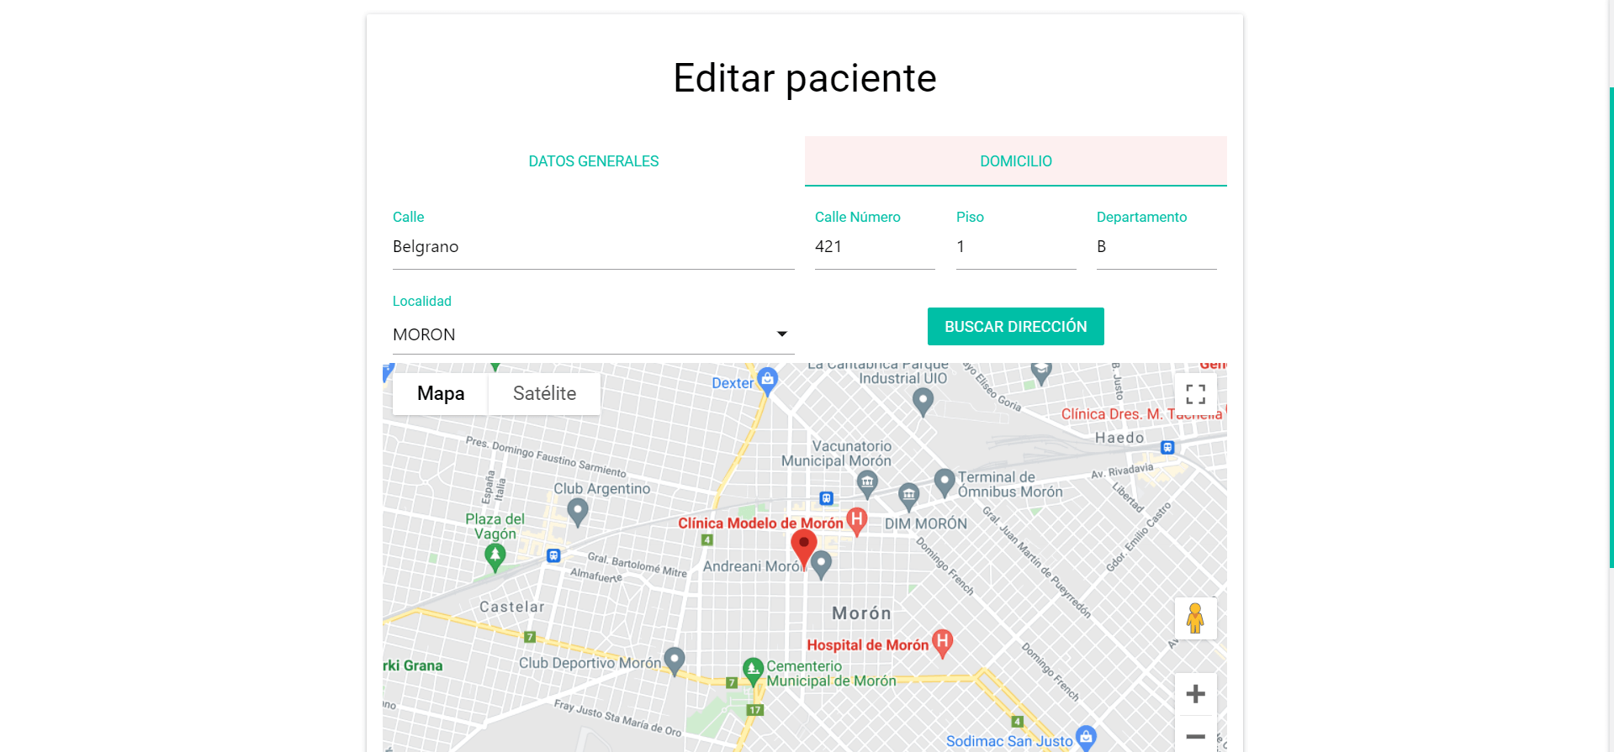Click the Departamento input field
This screenshot has width=1614, height=752.
tap(1156, 247)
